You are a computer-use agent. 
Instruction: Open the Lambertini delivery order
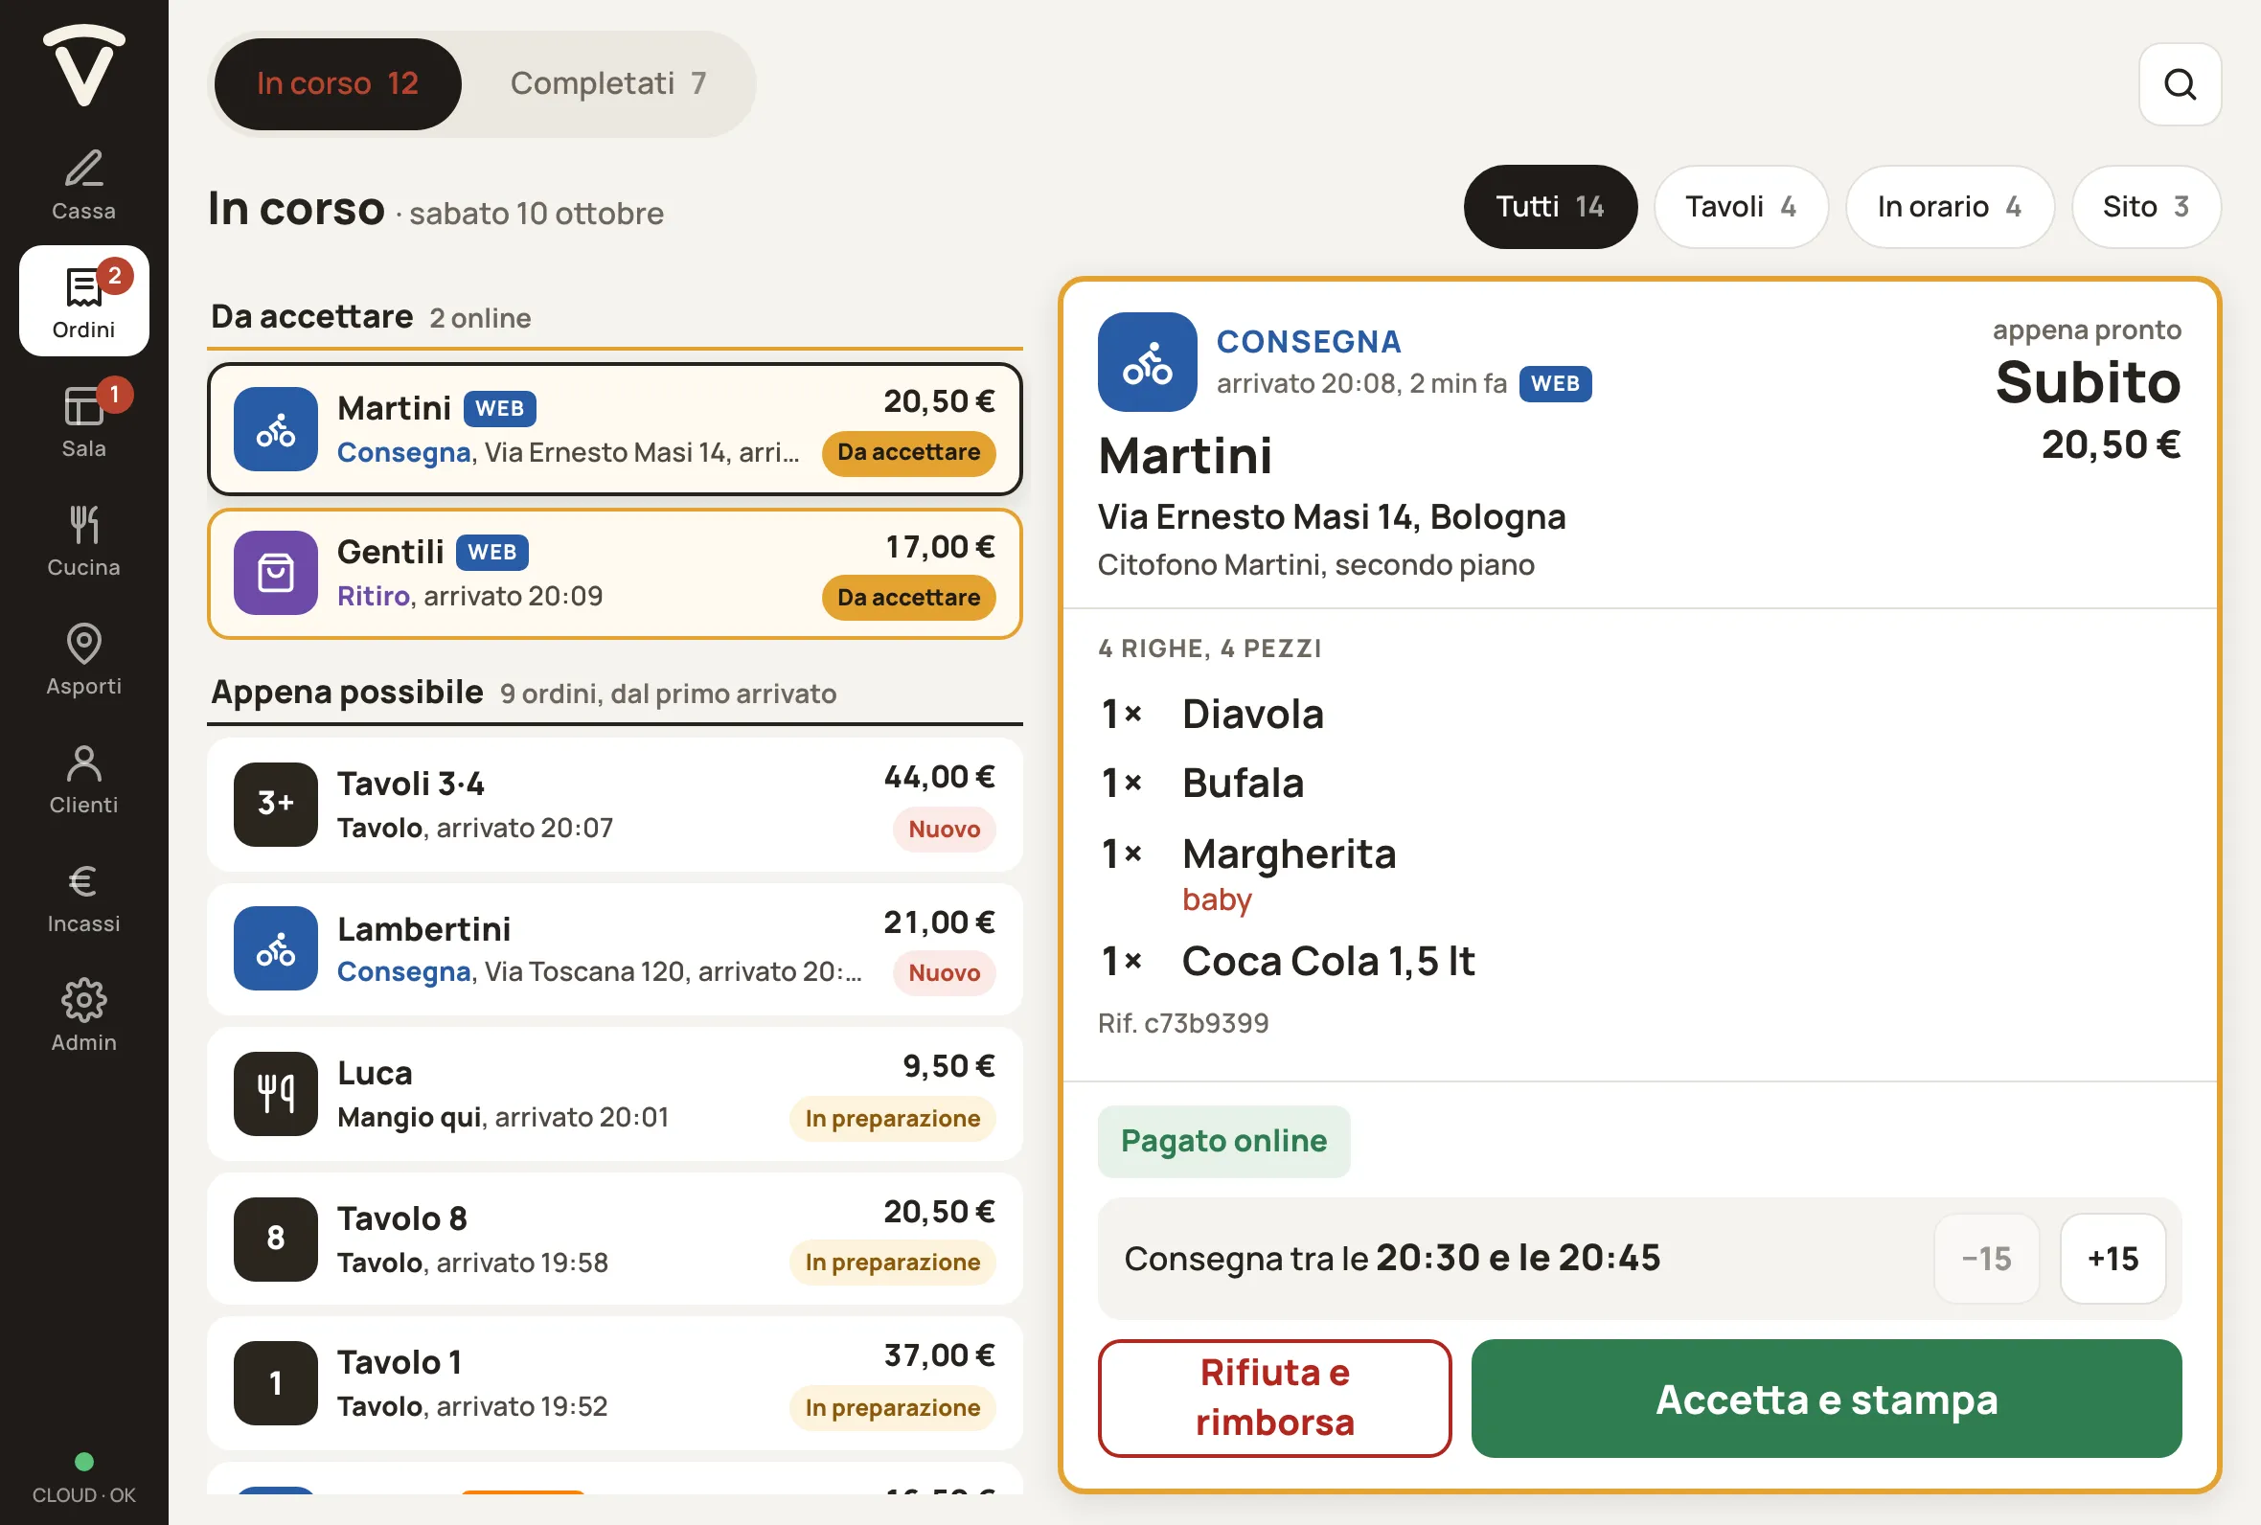(x=615, y=949)
